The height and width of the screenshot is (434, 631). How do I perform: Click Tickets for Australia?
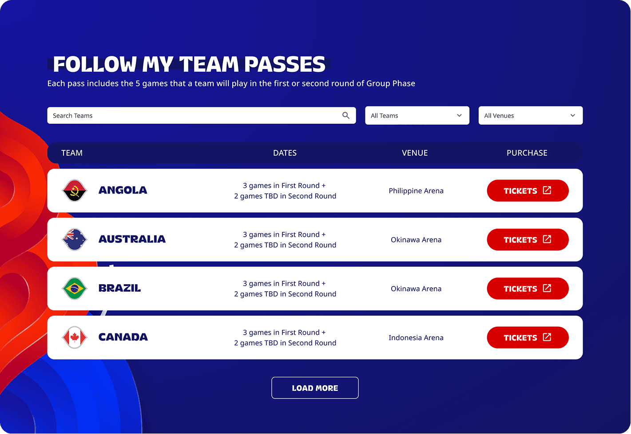point(528,239)
